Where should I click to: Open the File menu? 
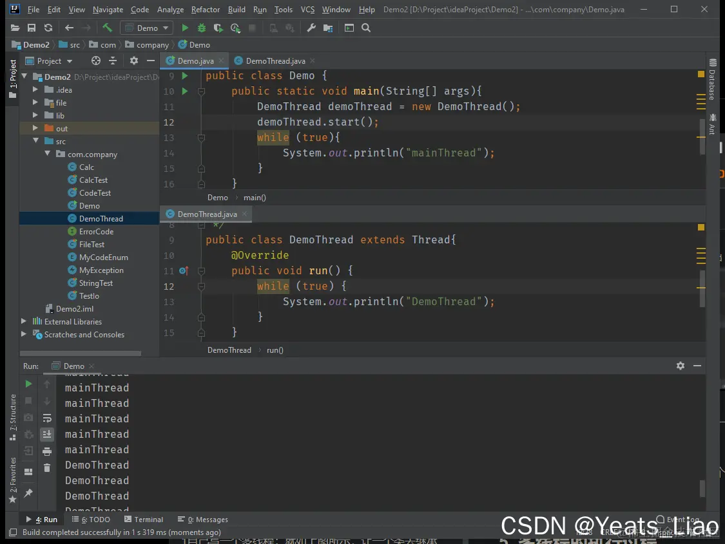tap(34, 9)
